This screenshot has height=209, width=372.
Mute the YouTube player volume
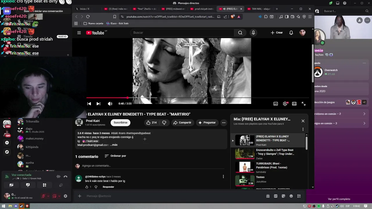point(110,104)
